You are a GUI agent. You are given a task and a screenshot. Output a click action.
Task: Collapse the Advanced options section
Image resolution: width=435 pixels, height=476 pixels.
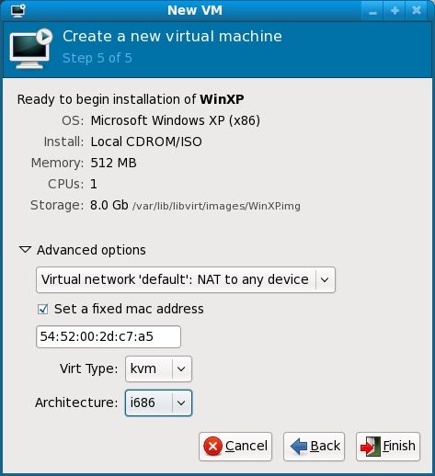pyautogui.click(x=25, y=250)
